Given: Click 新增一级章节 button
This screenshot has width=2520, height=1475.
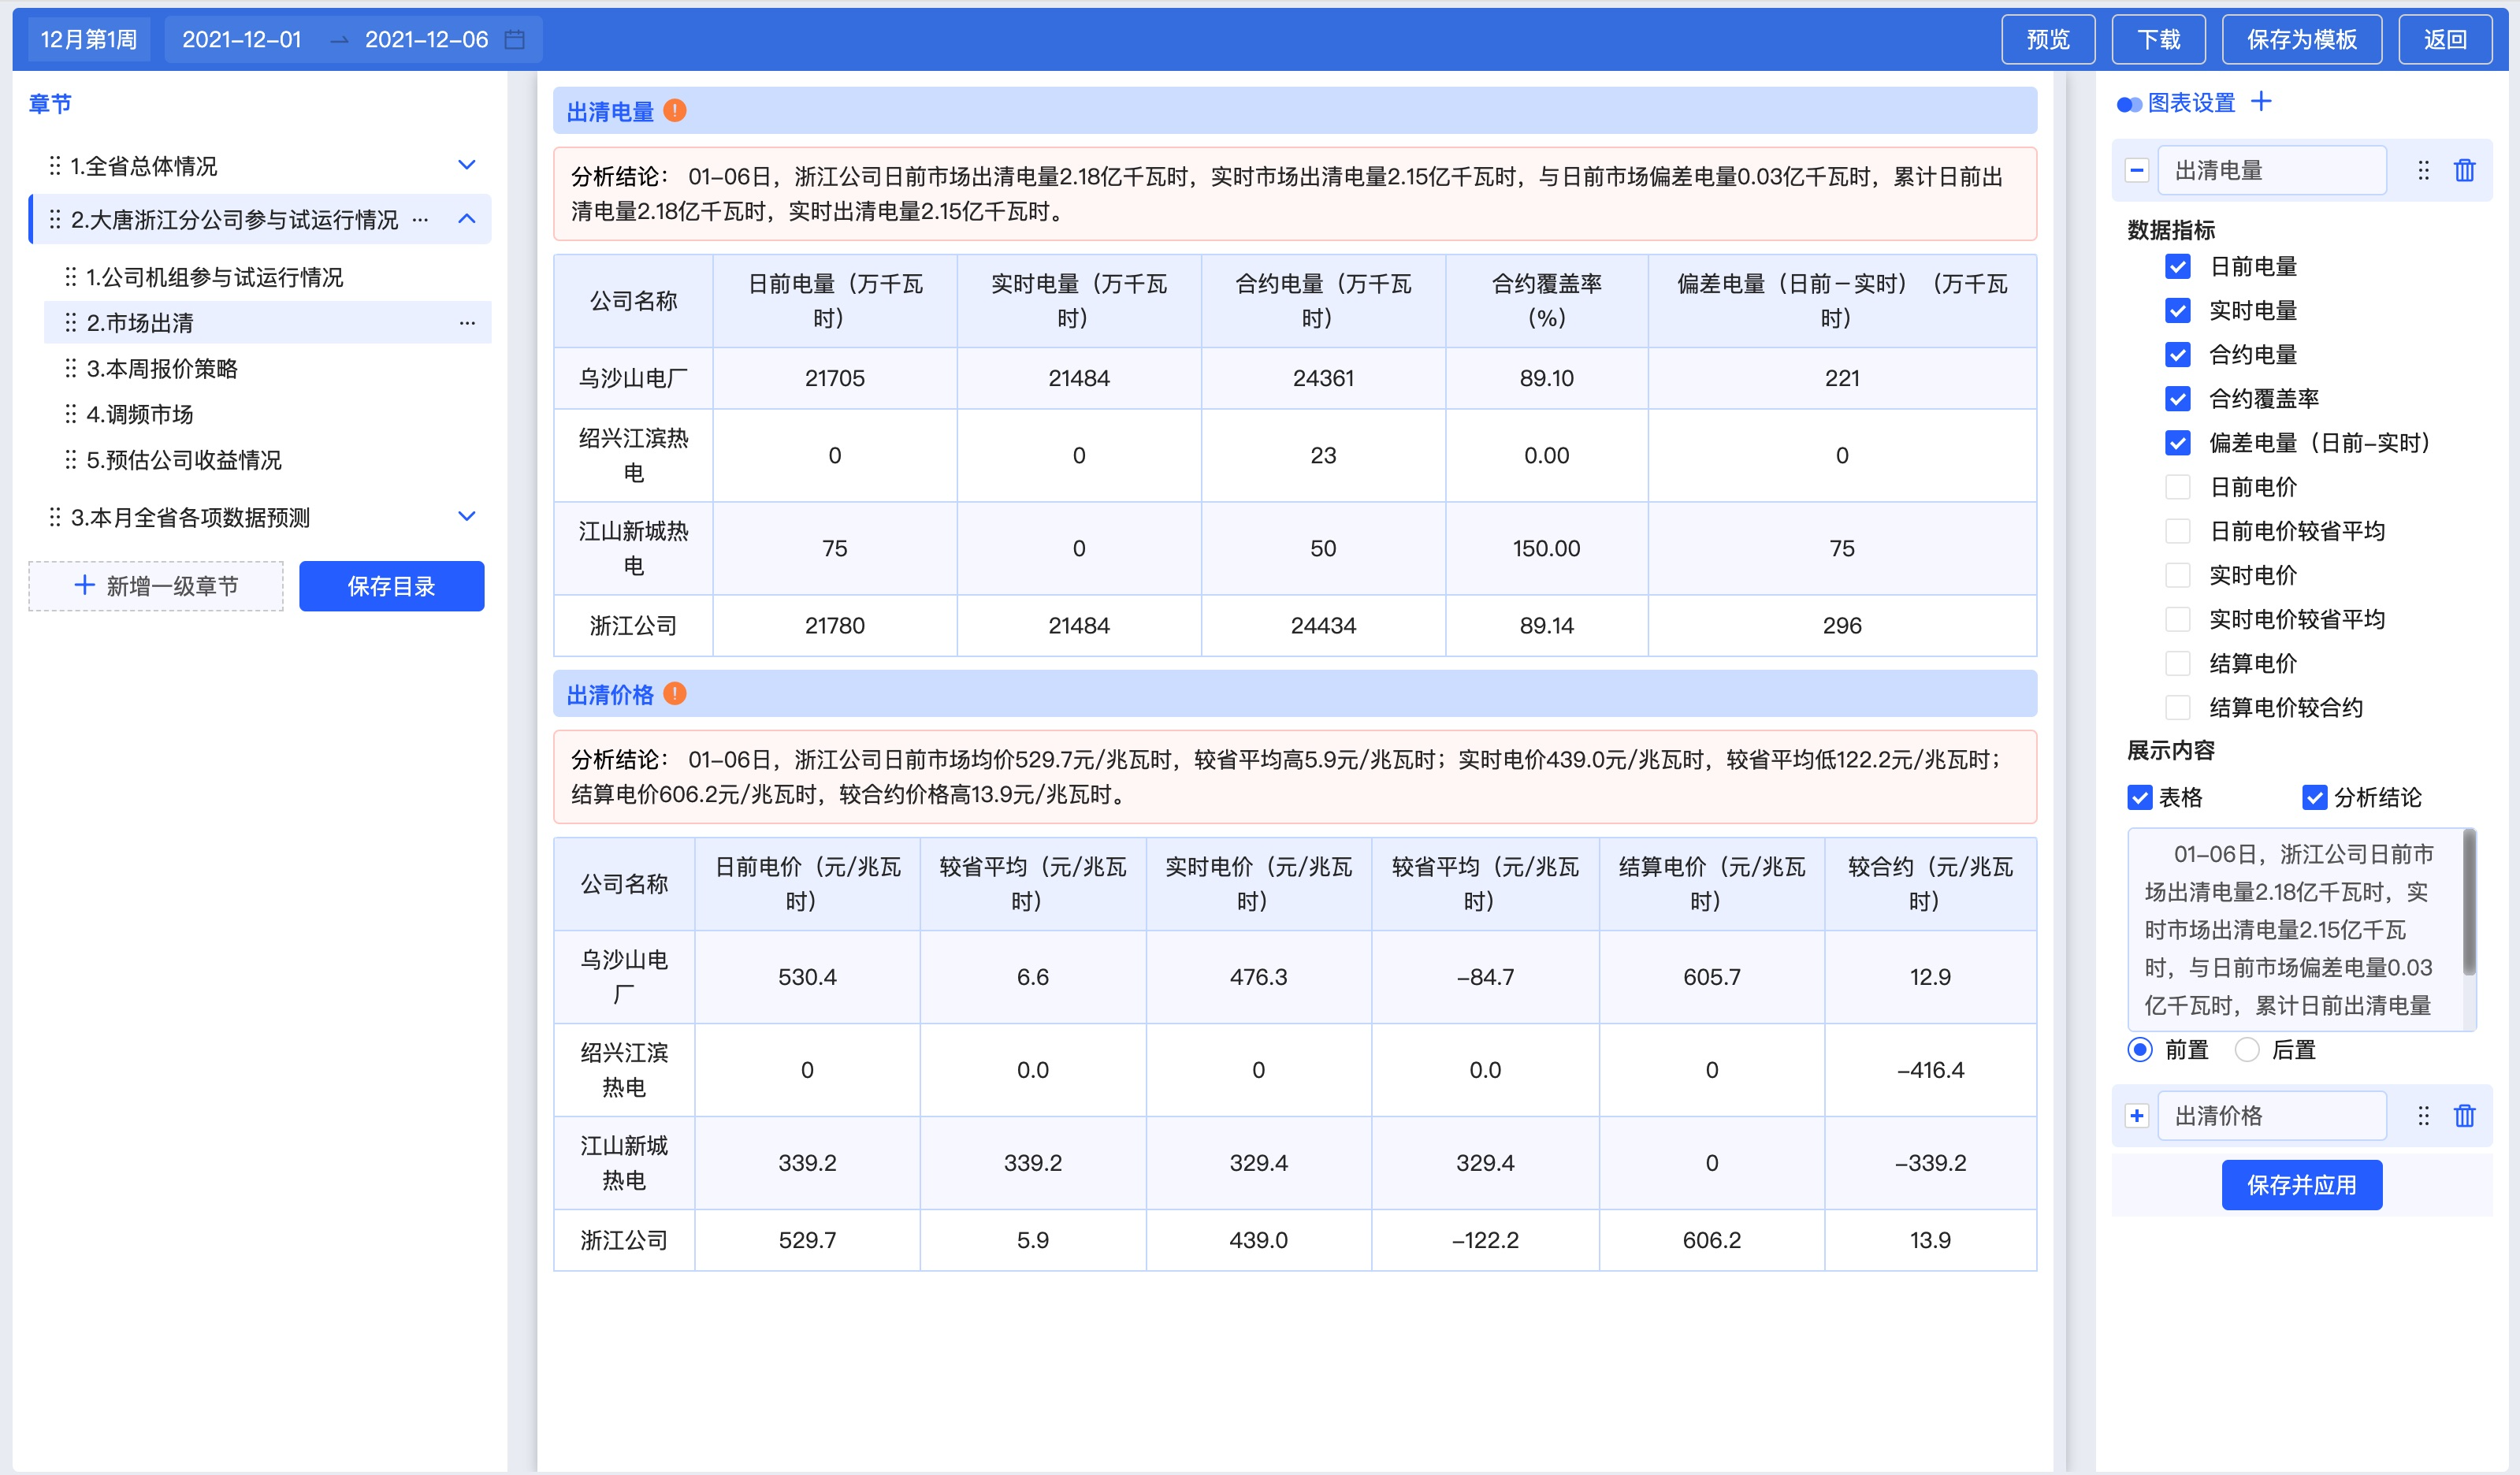Looking at the screenshot, I should tap(156, 586).
